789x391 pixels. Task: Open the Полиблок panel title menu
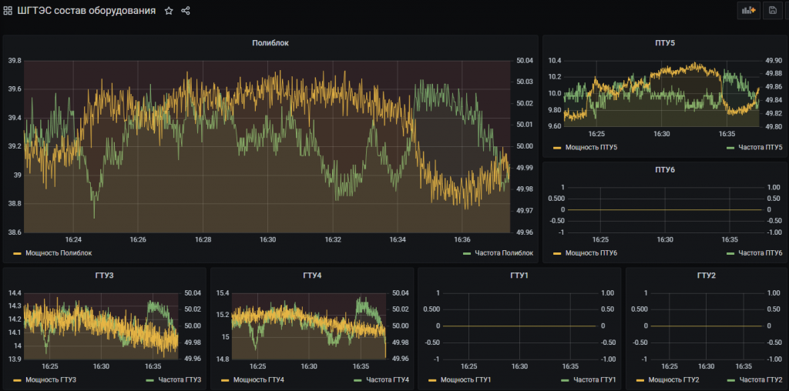click(270, 43)
